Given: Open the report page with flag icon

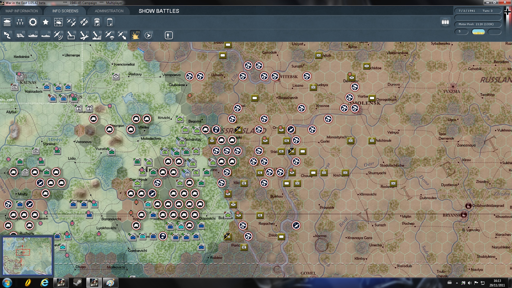Looking at the screenshot, I should [97, 22].
